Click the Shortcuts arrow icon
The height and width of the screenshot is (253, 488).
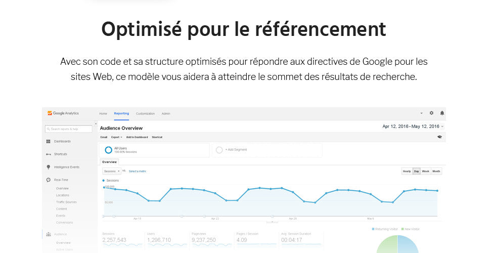[x=48, y=154]
